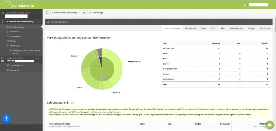The height and width of the screenshot is (131, 276).
Task: Go to Objektübersicht in the sidebar
Action: click(x=17, y=65)
